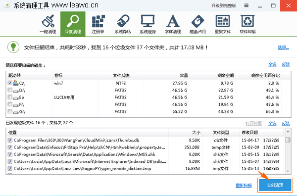The image size is (297, 196).
Task: Check the G:\ drive checkbox
Action: point(10,111)
